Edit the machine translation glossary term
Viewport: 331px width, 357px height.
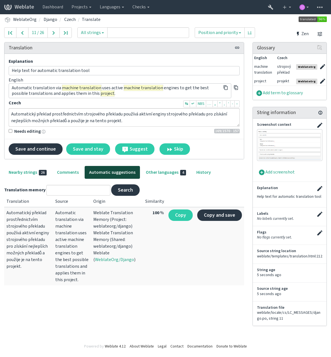click(x=322, y=67)
